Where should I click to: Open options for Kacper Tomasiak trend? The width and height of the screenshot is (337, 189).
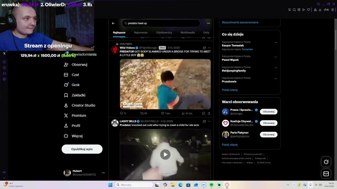coord(276,43)
